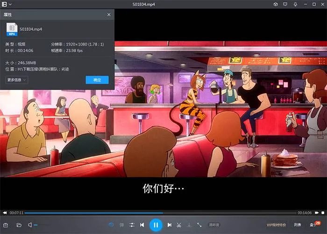Click the MP4 file type icon

pos(12,29)
